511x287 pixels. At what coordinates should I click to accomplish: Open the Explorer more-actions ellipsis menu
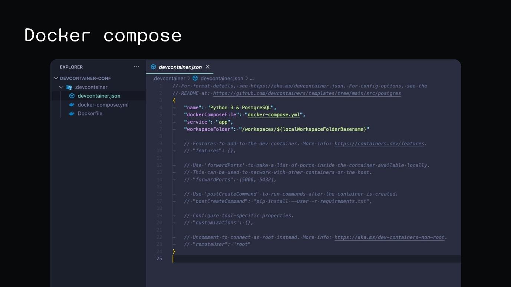click(136, 67)
